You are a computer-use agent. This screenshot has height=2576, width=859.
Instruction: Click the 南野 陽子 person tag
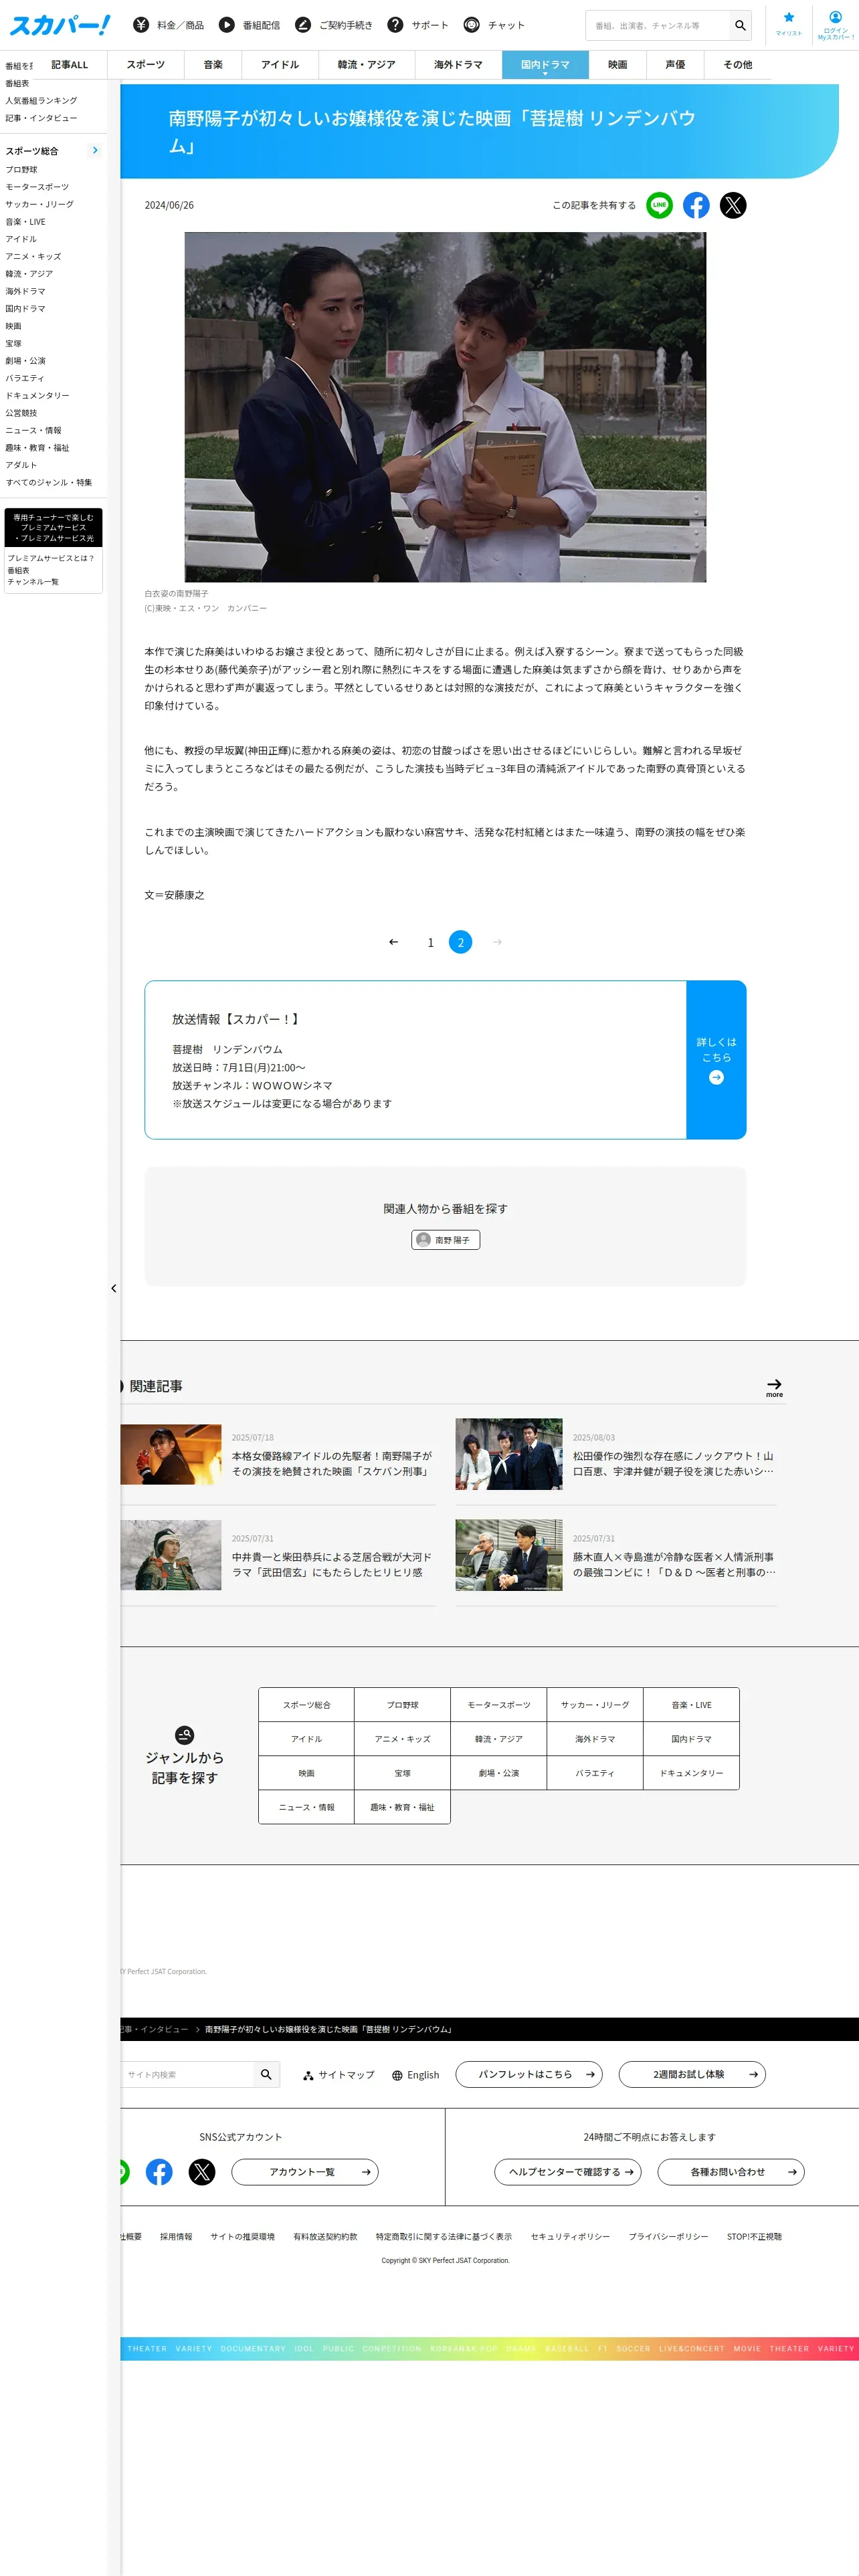coord(446,1240)
